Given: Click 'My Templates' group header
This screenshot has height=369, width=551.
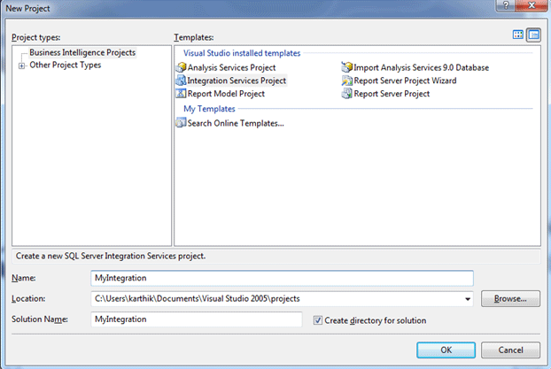Looking at the screenshot, I should [x=209, y=109].
